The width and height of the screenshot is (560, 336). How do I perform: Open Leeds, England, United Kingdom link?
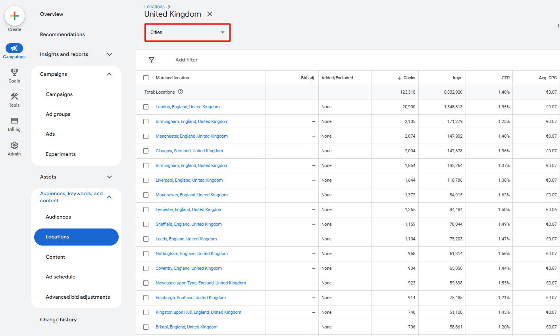click(x=186, y=239)
